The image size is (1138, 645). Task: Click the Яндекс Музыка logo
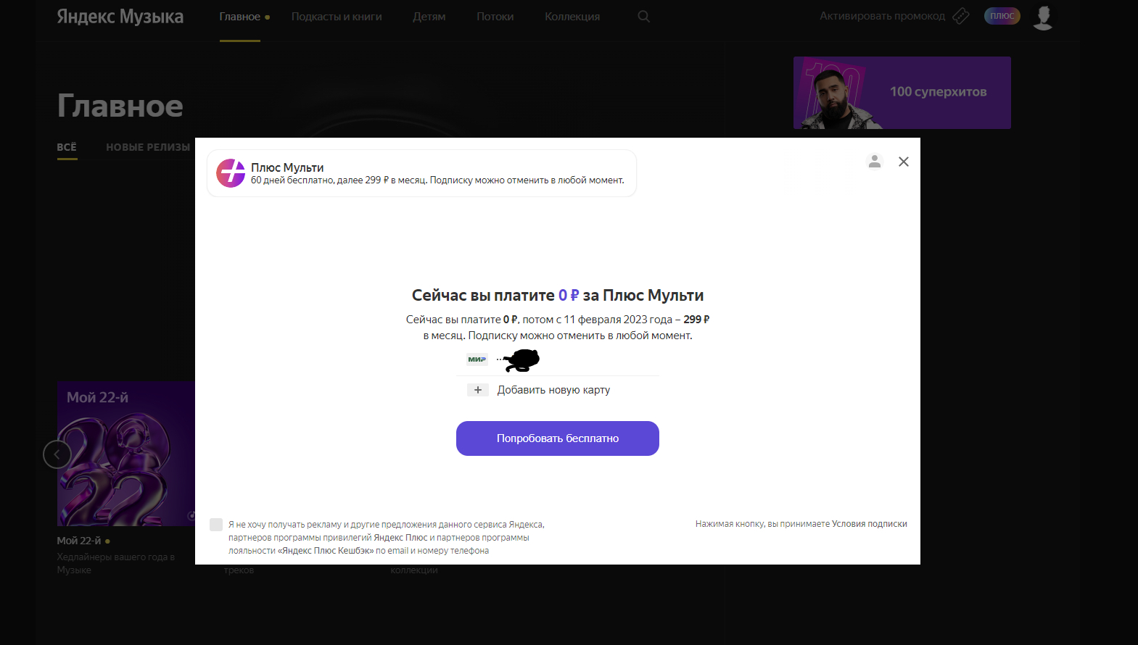pos(120,17)
